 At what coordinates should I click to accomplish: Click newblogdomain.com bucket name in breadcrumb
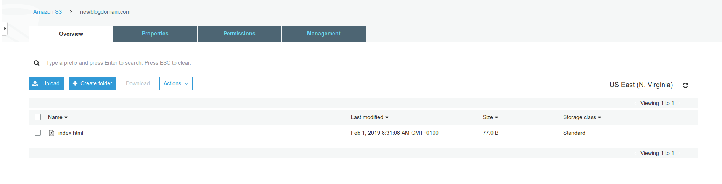pos(105,12)
